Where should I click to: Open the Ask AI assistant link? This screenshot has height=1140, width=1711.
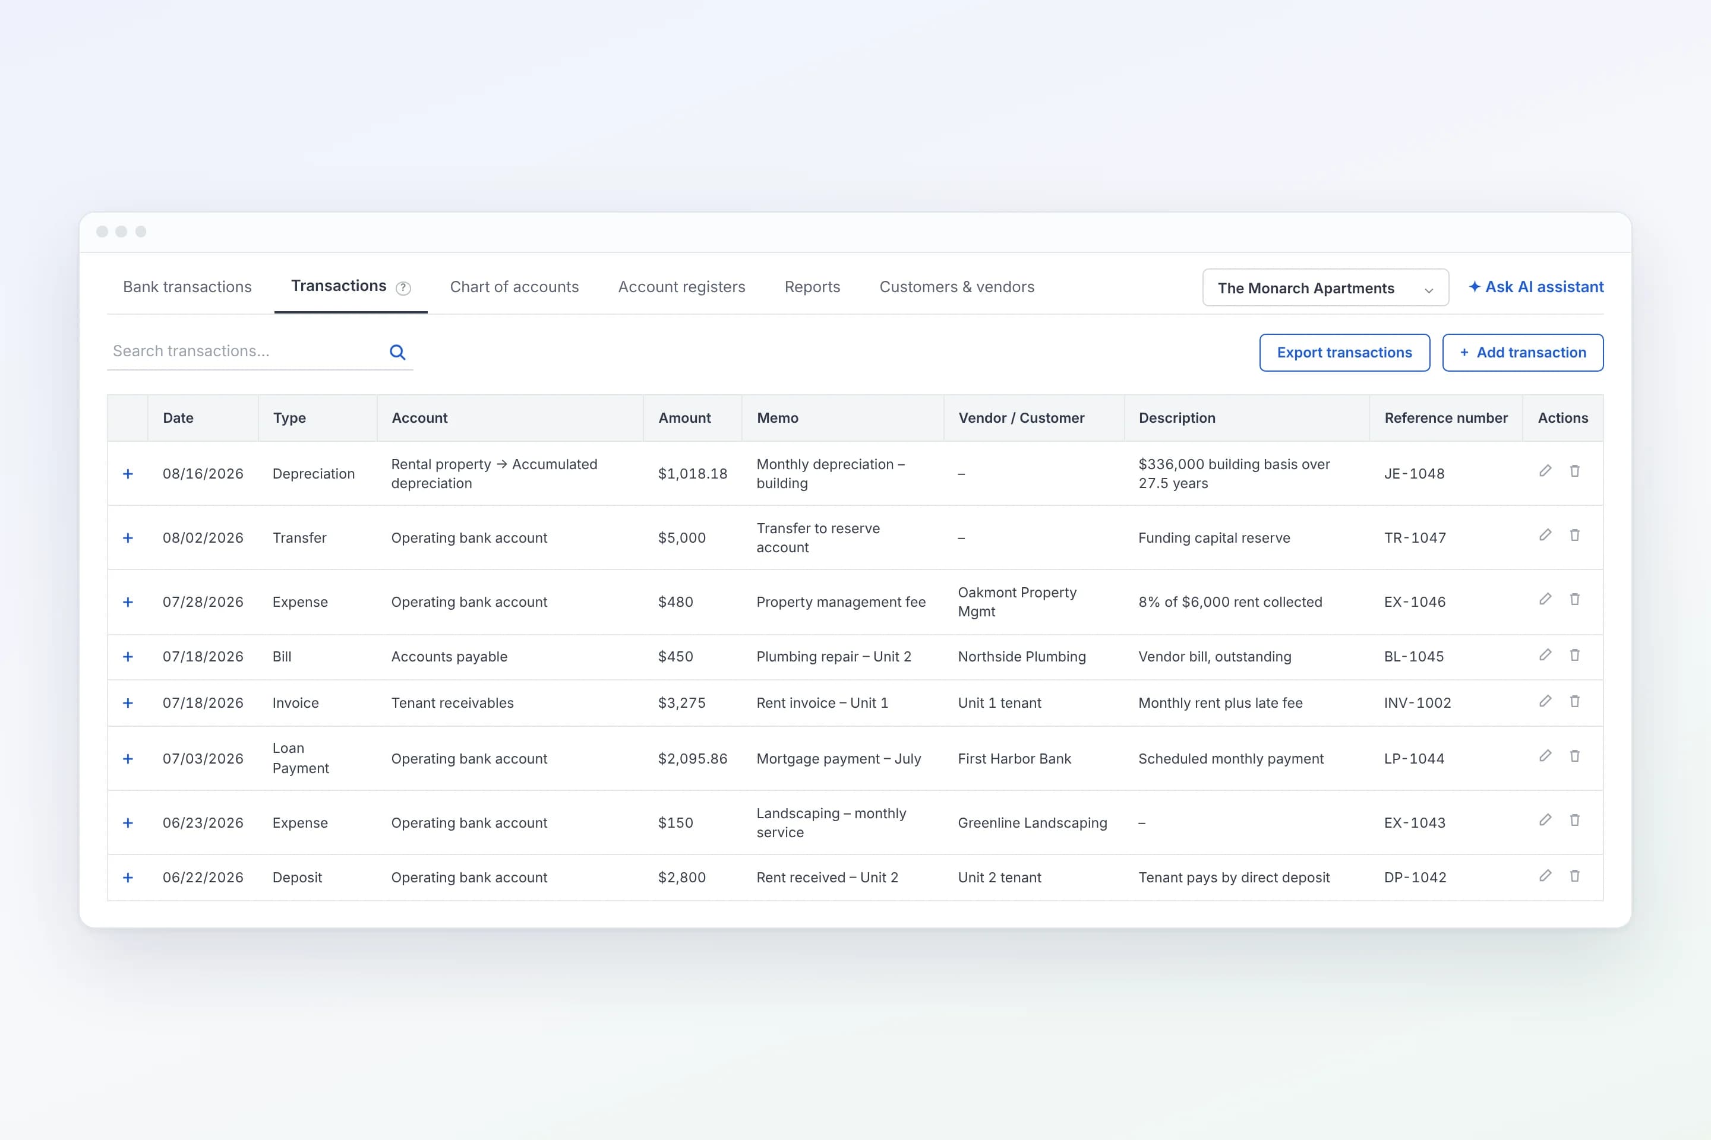pyautogui.click(x=1536, y=287)
